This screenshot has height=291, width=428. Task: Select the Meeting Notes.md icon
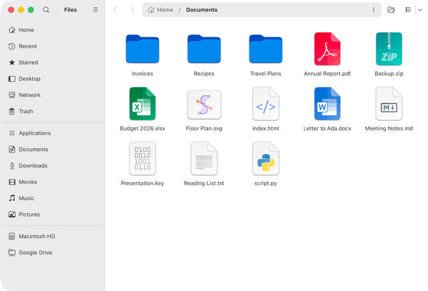[389, 104]
